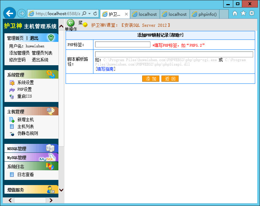Click the green shield logo icon
This screenshot has width=260, height=206.
51,38
